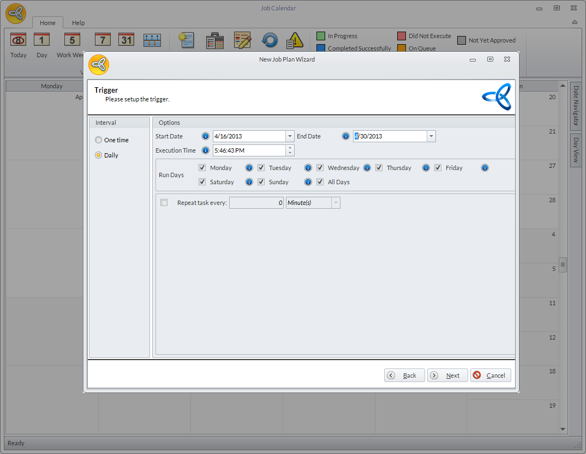This screenshot has height=454, width=586.
Task: Click the timeline view icon in ribbon
Action: pos(152,40)
